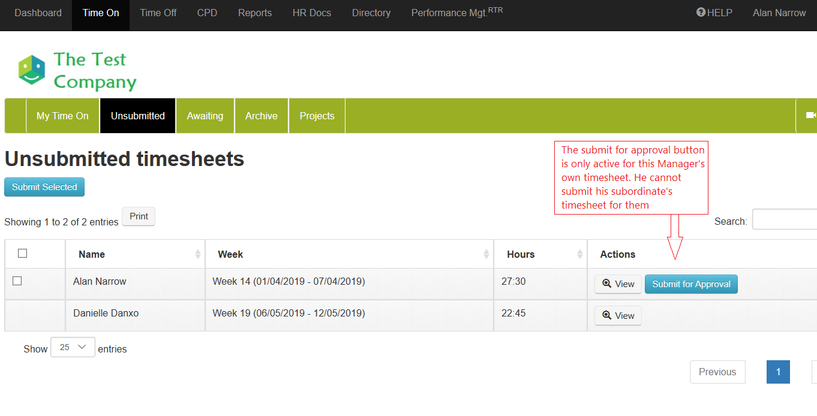Tick the select-all checkbox in header

(x=23, y=254)
